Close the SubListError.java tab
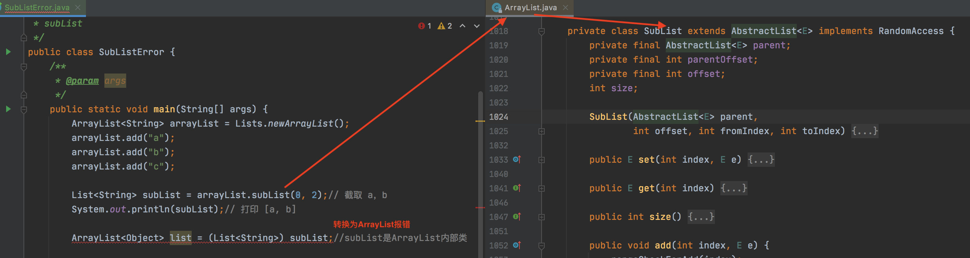 pyautogui.click(x=78, y=7)
